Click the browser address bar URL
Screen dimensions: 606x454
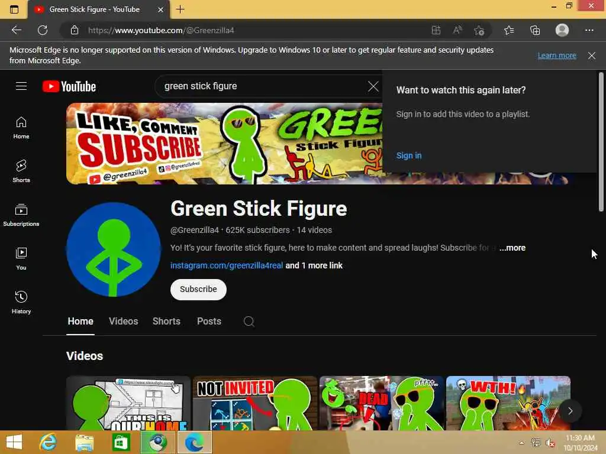tap(161, 30)
